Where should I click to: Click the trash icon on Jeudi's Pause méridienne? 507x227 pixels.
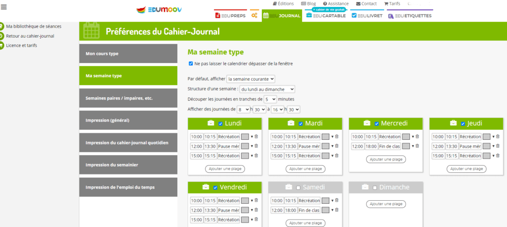tap(497, 146)
